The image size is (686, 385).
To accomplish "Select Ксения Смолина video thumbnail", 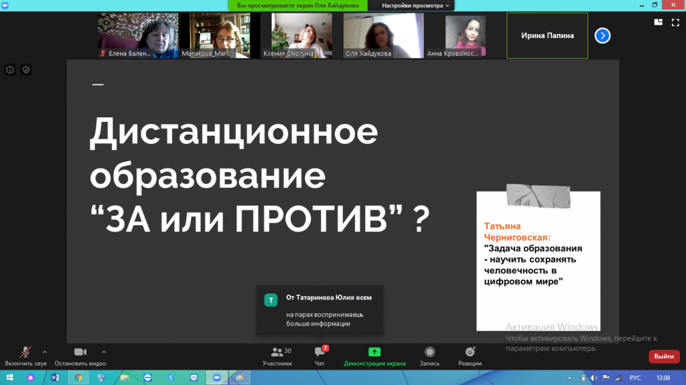I will click(x=303, y=35).
